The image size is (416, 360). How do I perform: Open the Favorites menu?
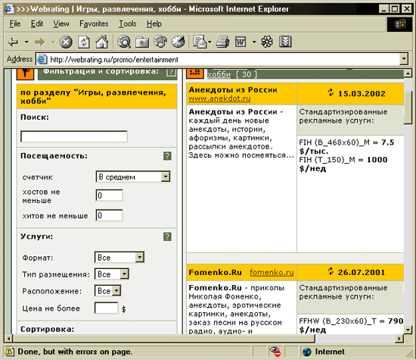[x=94, y=24]
